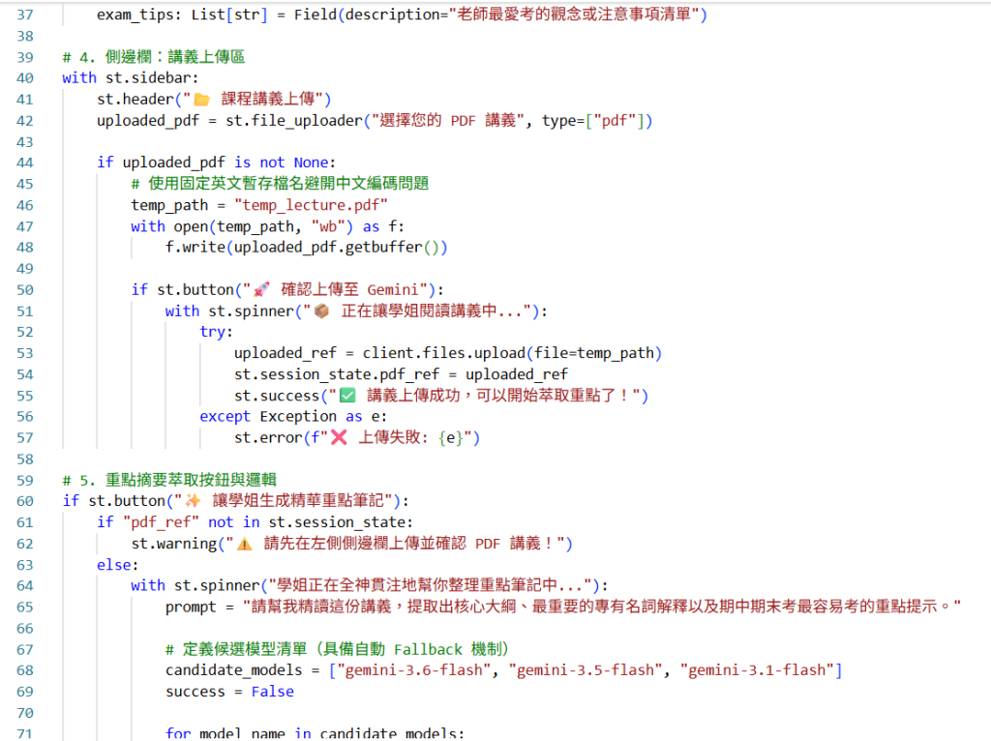Click the green checkmark emoji in st.success
The height and width of the screenshot is (741, 991).
click(347, 396)
